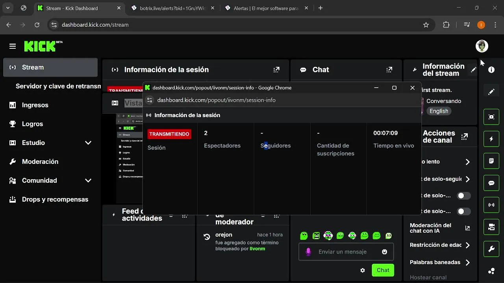Toggle the chat bubble icon in right sidebar
The height and width of the screenshot is (283, 504).
491,183
